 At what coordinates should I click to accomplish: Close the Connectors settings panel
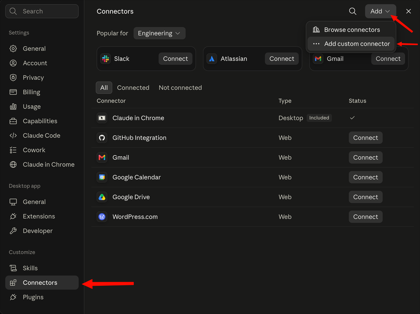click(408, 11)
